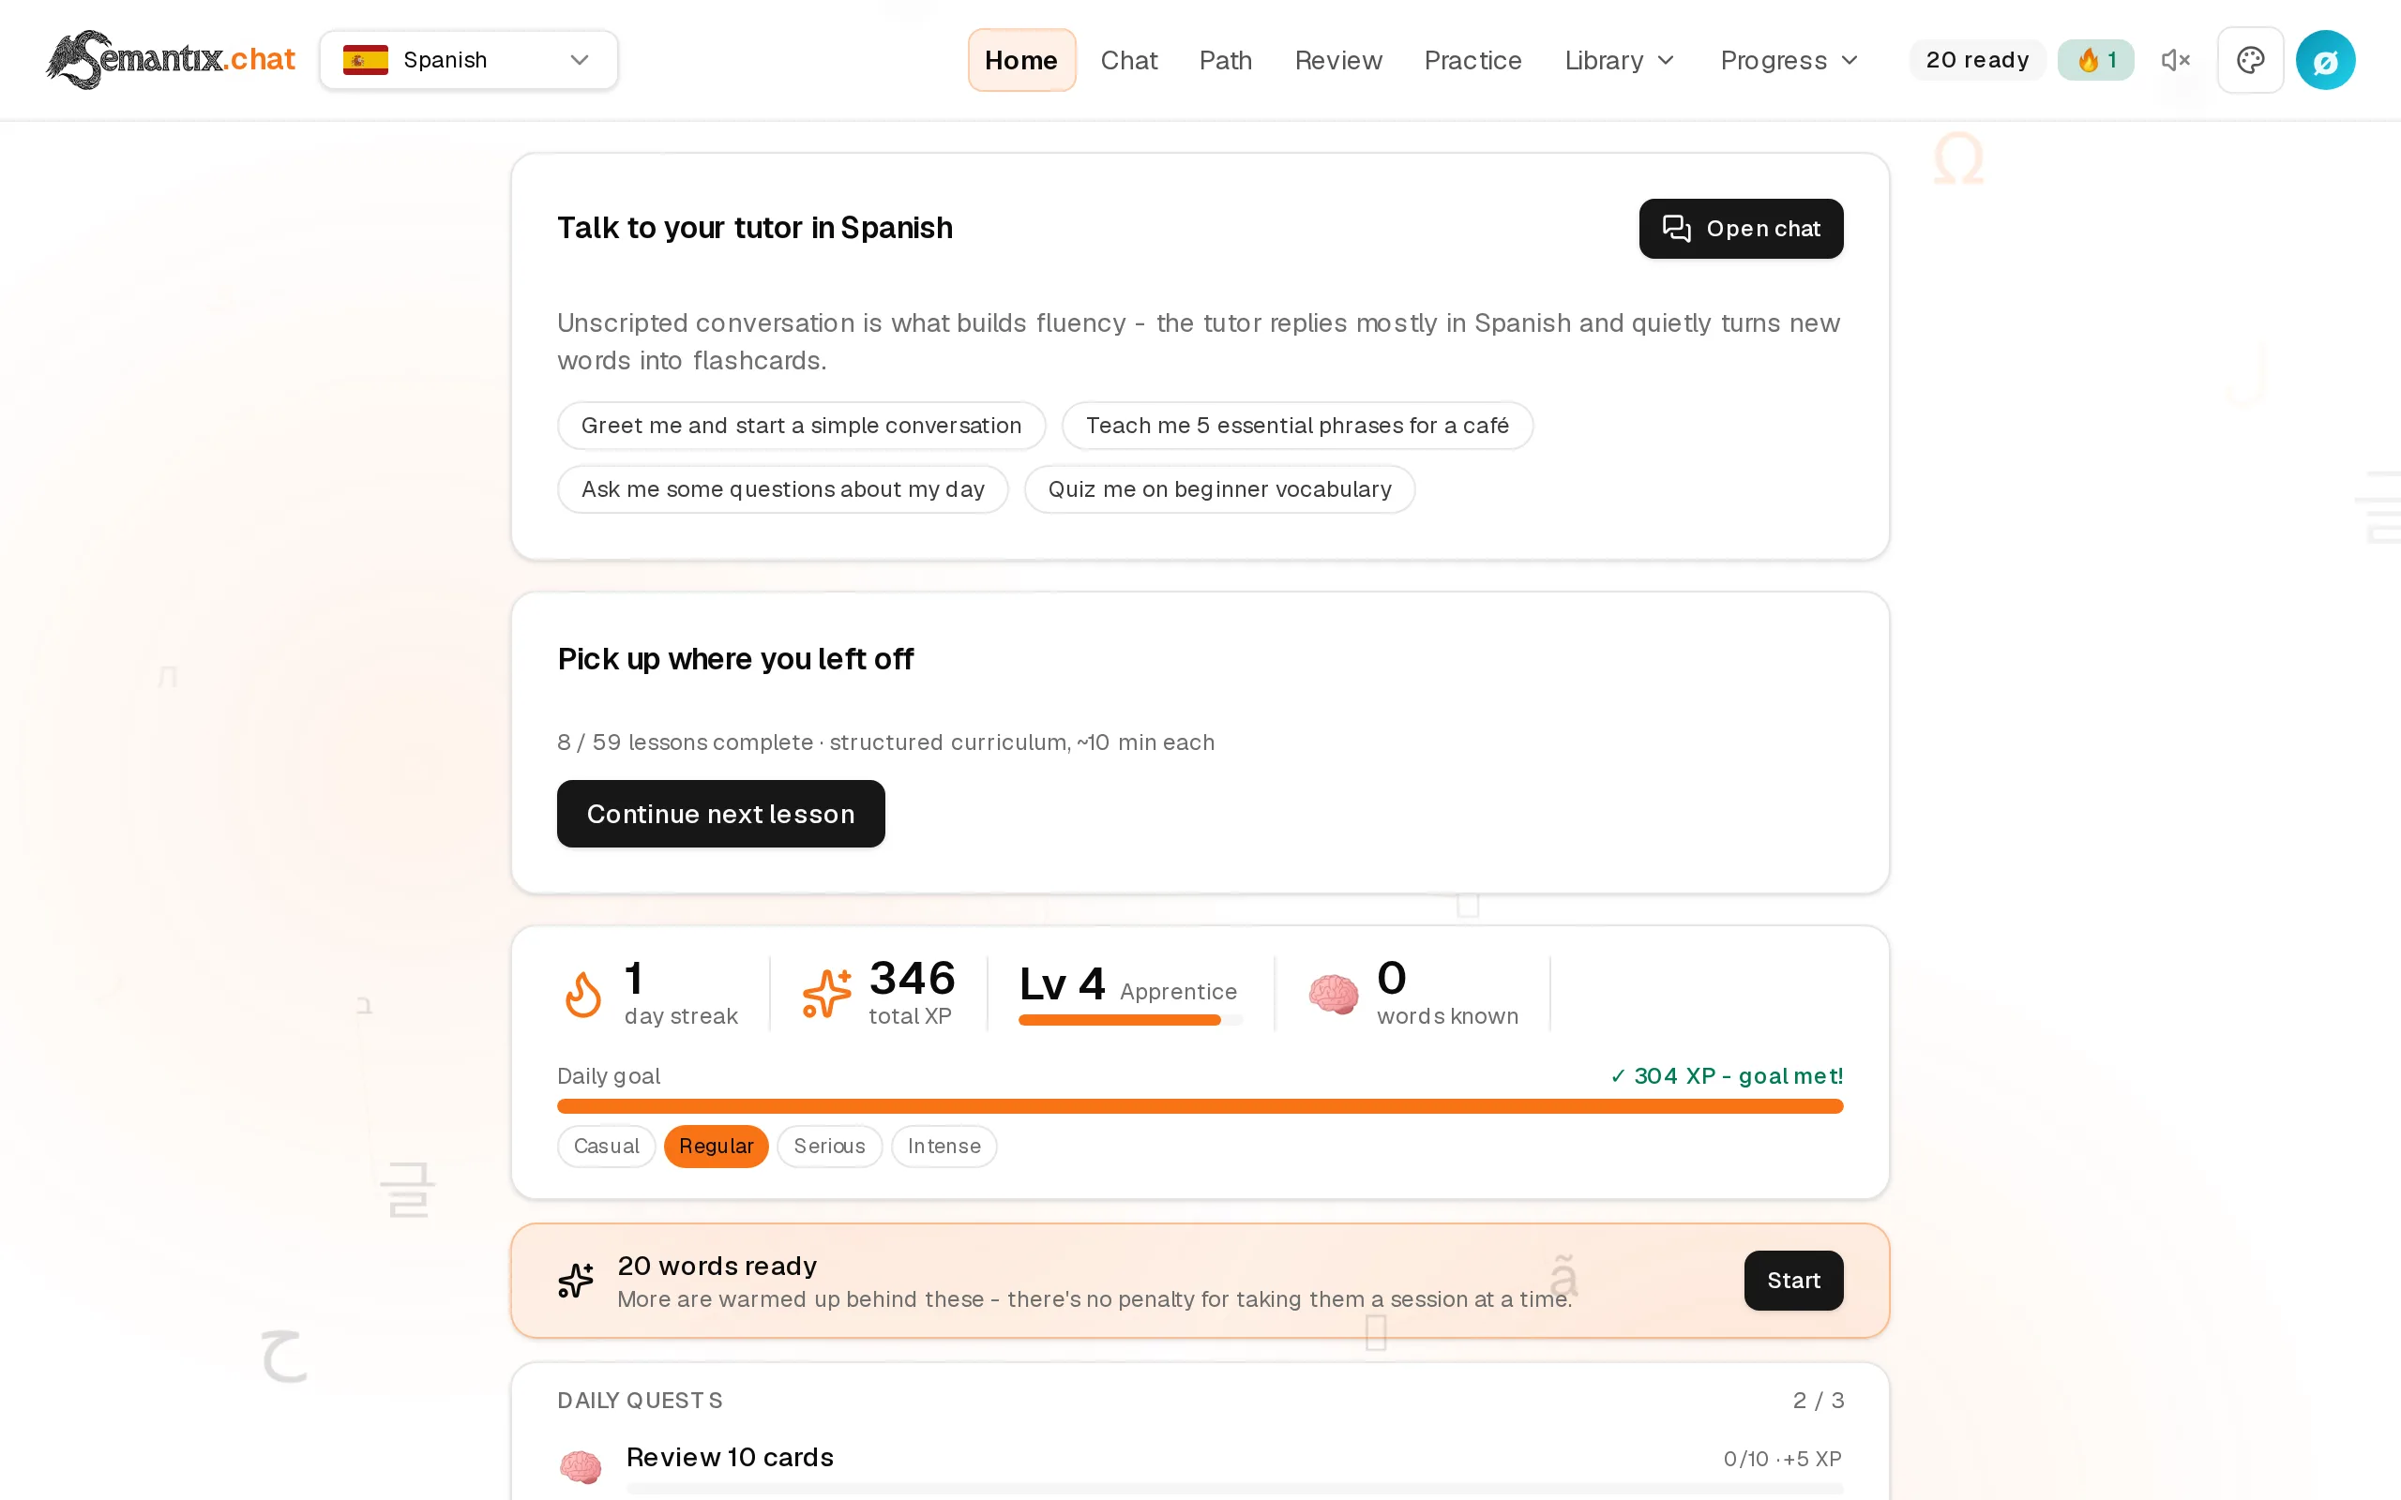Image resolution: width=2401 pixels, height=1500 pixels.
Task: Select the Regular daily goal
Action: [x=716, y=1146]
